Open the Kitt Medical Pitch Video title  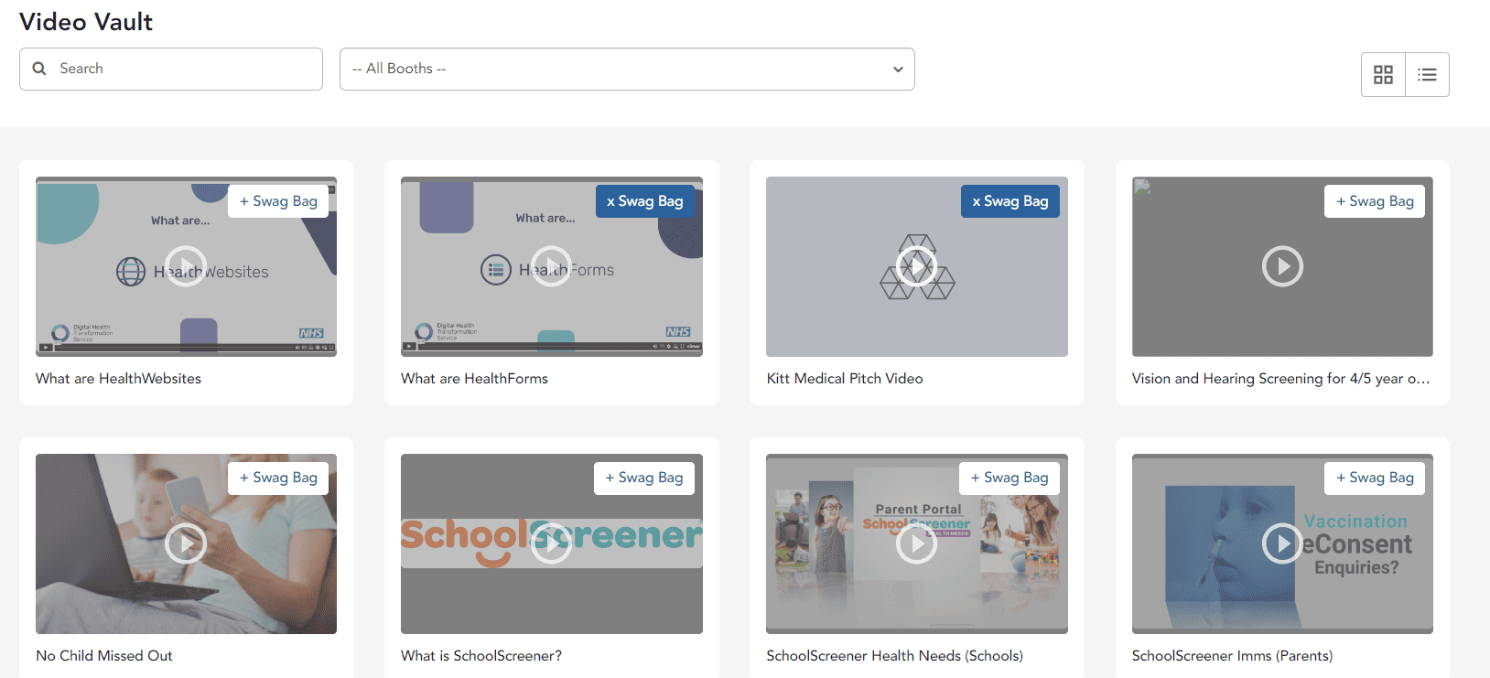tap(845, 379)
